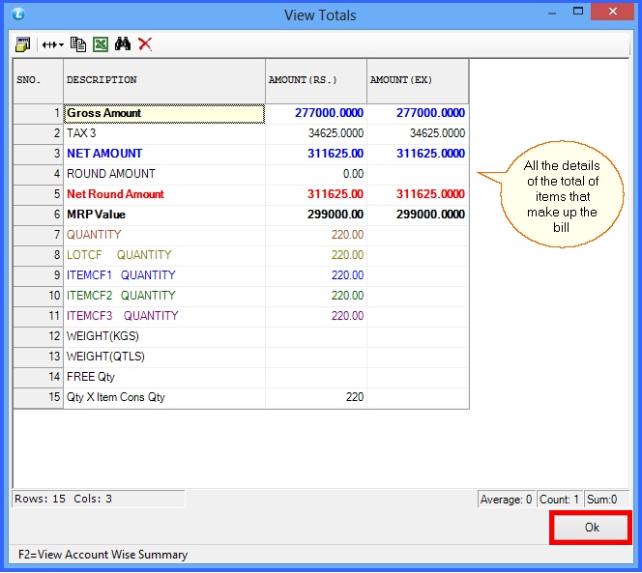Click the AMOUNT(RS.) column header
Image resolution: width=642 pixels, height=573 pixels.
[x=315, y=80]
